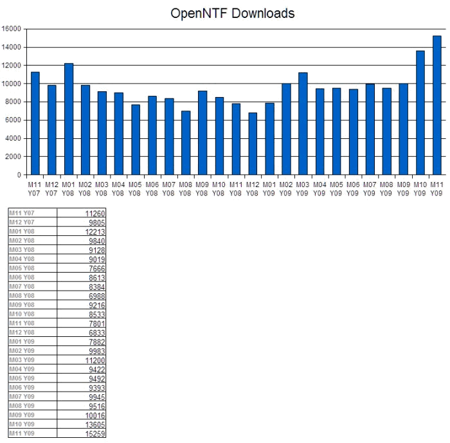Click table cell with value 8613
Image resolution: width=450 pixels, height=443 pixels.
[81, 277]
